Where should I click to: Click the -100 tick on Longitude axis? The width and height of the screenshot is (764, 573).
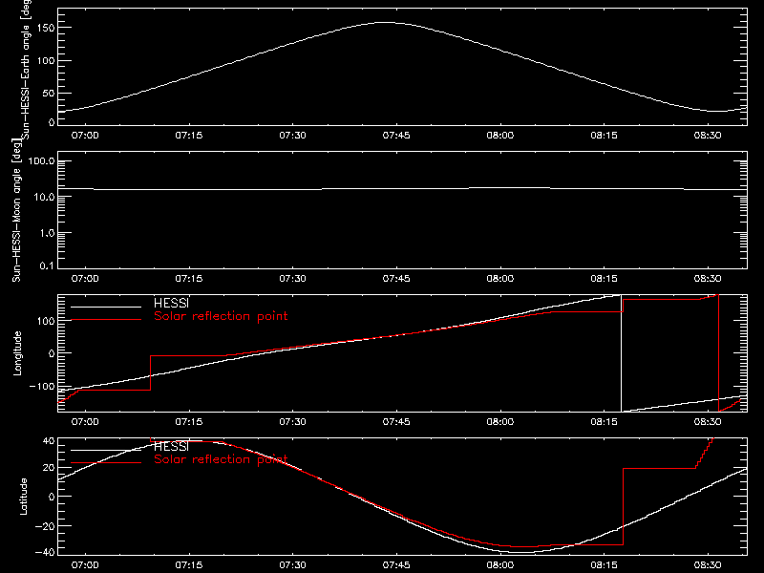pos(41,386)
